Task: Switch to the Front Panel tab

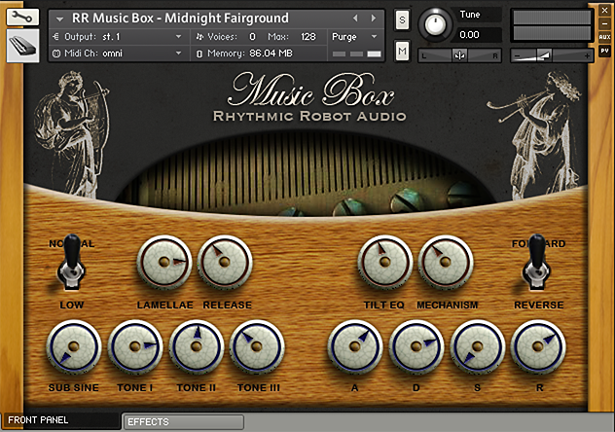Action: coord(60,420)
